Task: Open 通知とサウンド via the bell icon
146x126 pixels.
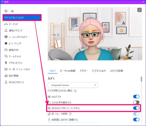Action: (x=6, y=30)
